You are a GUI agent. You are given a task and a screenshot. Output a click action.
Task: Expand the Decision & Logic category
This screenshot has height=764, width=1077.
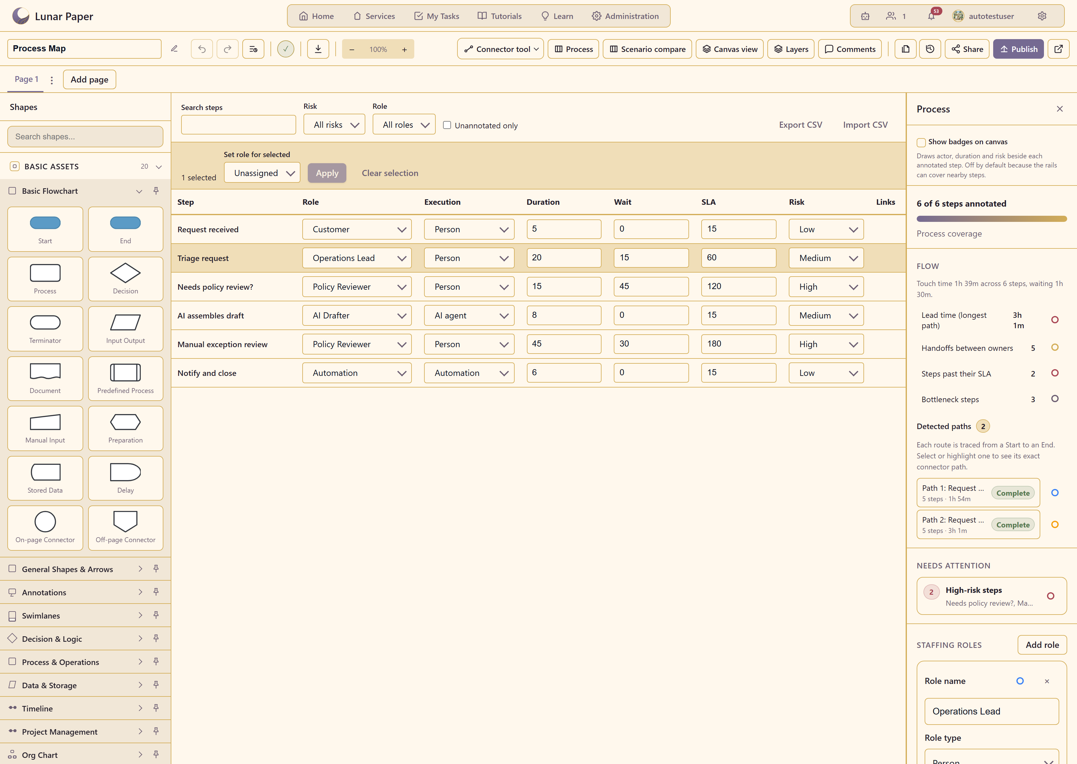point(140,639)
